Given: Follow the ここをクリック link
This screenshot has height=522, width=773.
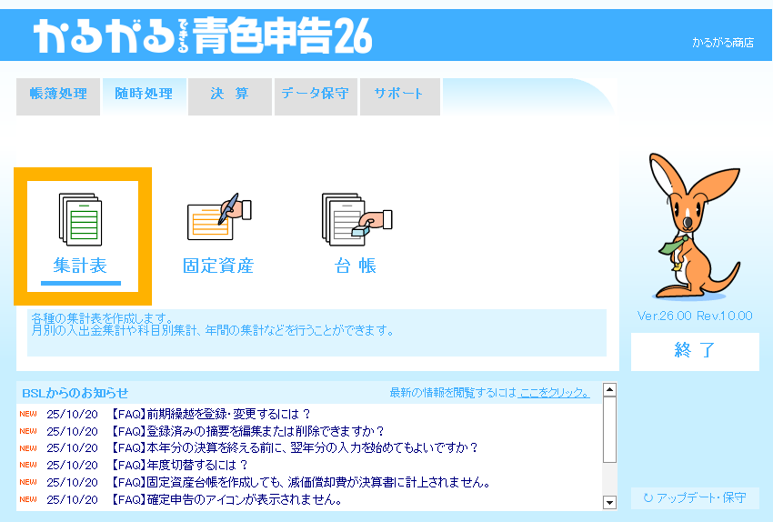Looking at the screenshot, I should pyautogui.click(x=554, y=393).
